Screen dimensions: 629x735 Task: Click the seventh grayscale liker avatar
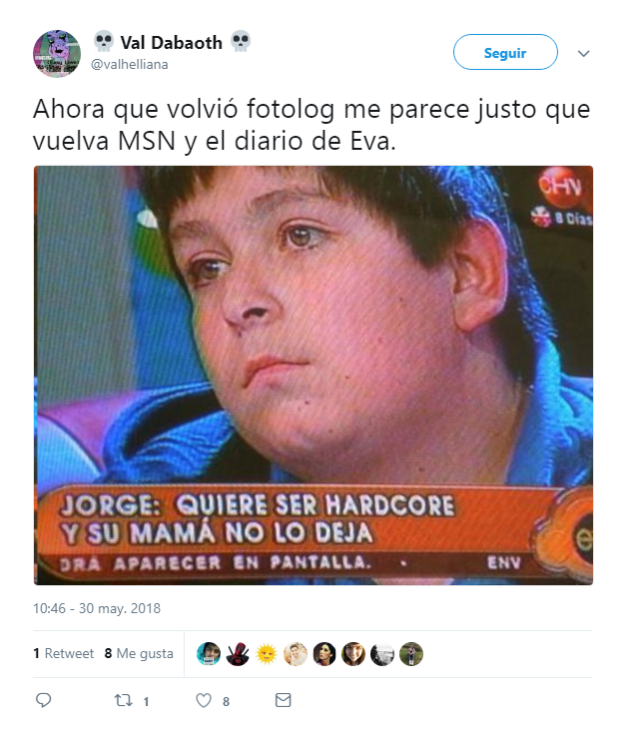(x=382, y=654)
